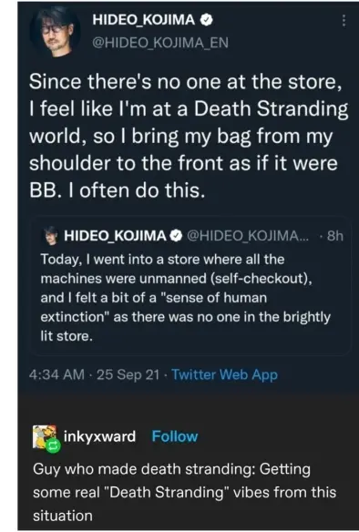Click the 8h timestamp on quoted tweet
Viewport: 359px width, 532px height.
point(335,235)
